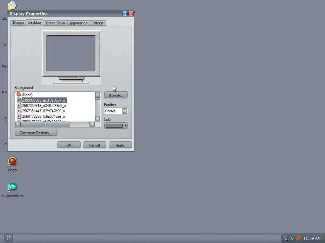Select the (None) background icon entry

click(19, 94)
